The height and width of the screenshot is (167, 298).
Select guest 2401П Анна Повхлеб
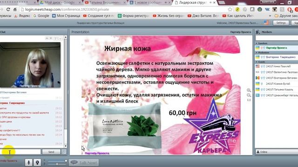(277, 66)
